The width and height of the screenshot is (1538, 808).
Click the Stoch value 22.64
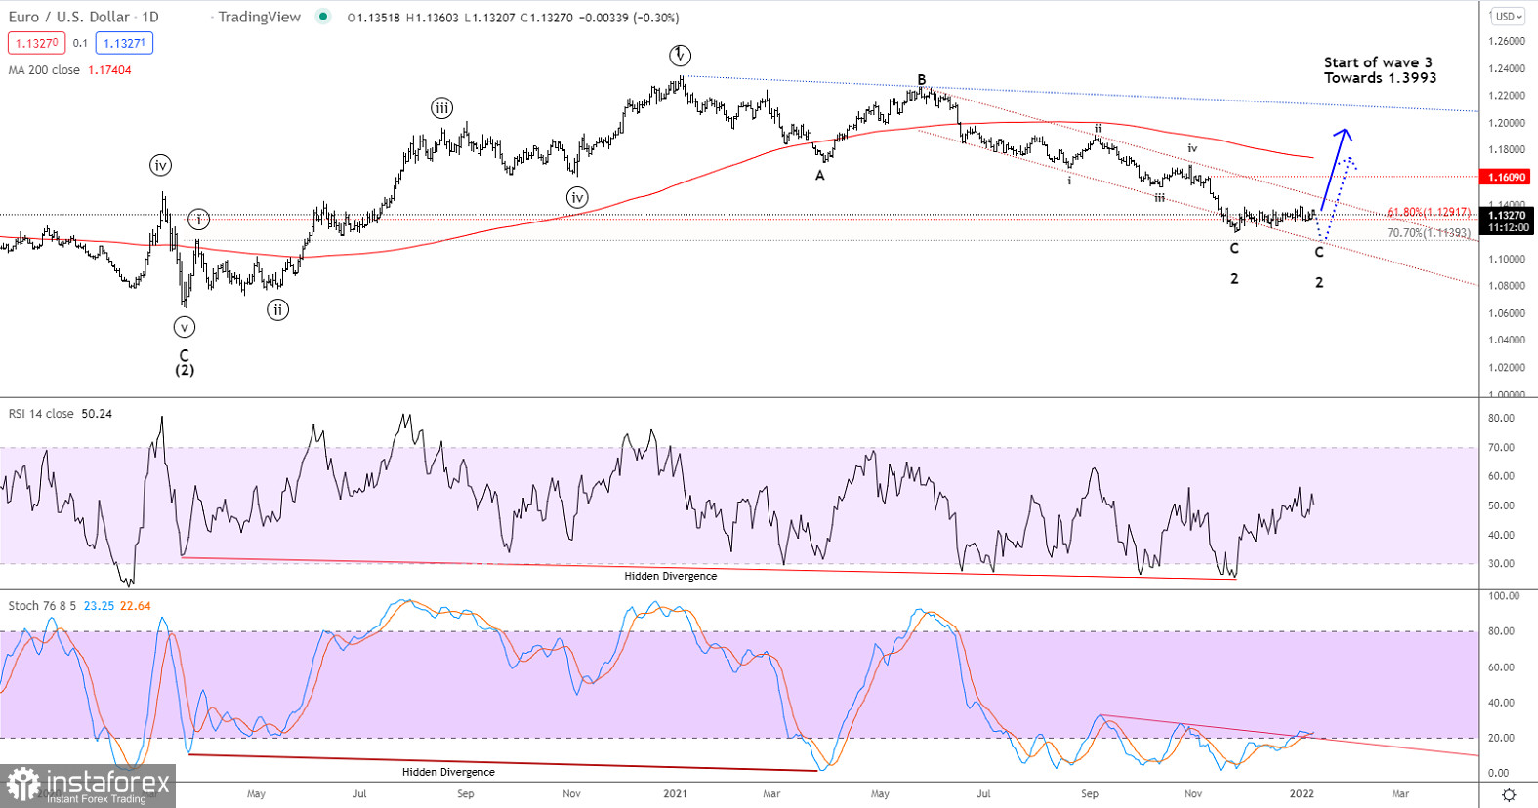tap(136, 606)
